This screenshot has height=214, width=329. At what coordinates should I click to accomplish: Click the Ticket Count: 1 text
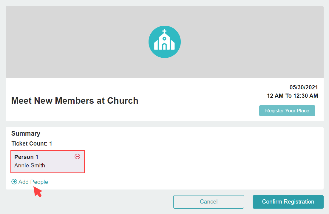(x=32, y=143)
